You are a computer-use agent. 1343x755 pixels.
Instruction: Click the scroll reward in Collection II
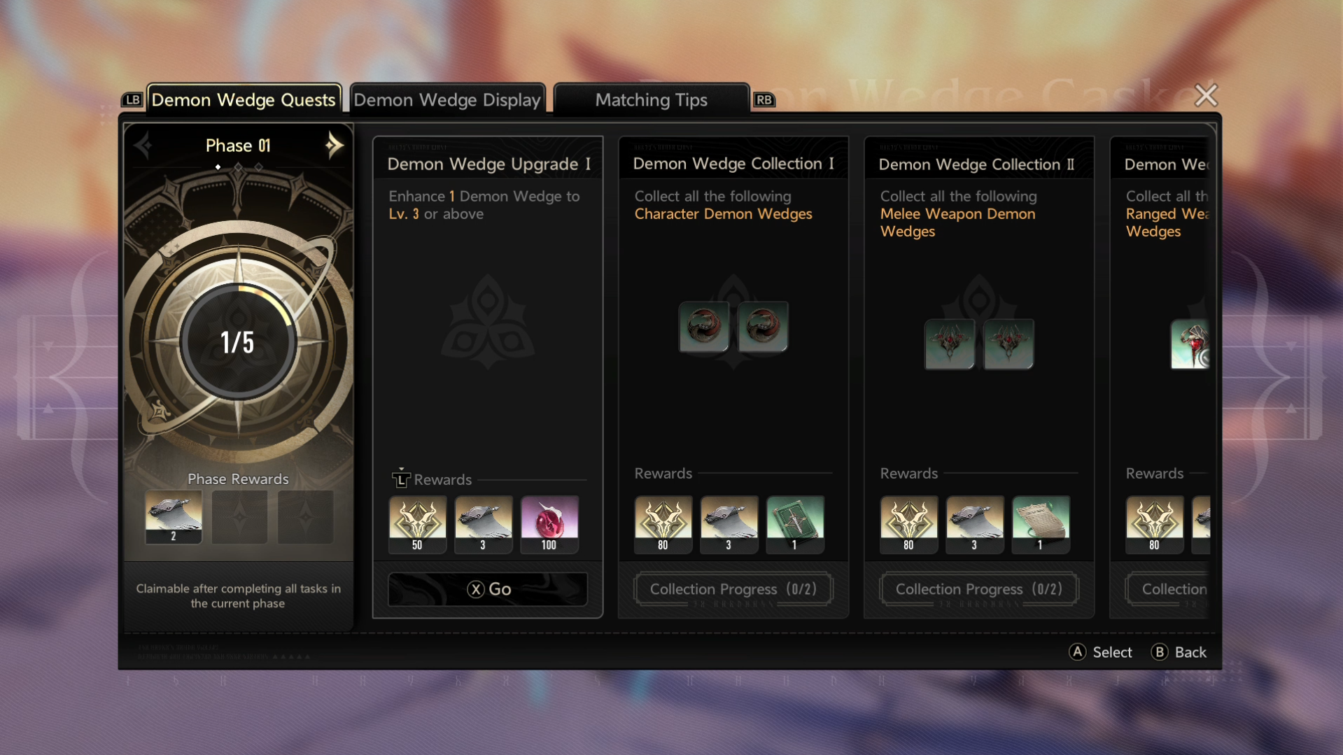pos(1041,525)
